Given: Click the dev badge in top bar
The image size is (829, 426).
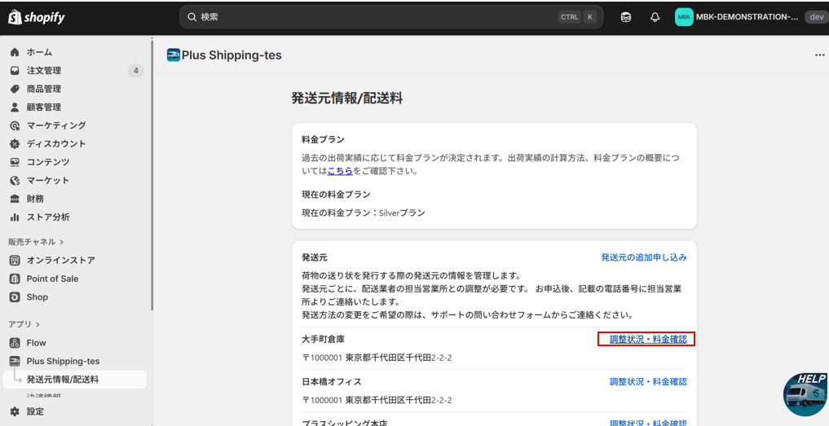Looking at the screenshot, I should pyautogui.click(x=816, y=17).
